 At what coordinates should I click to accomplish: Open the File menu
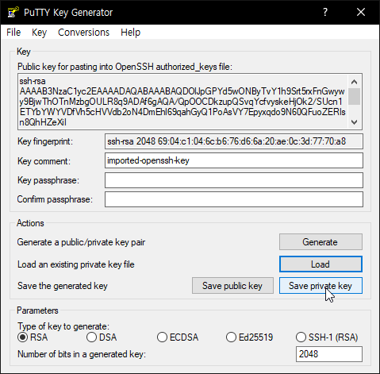tap(13, 33)
